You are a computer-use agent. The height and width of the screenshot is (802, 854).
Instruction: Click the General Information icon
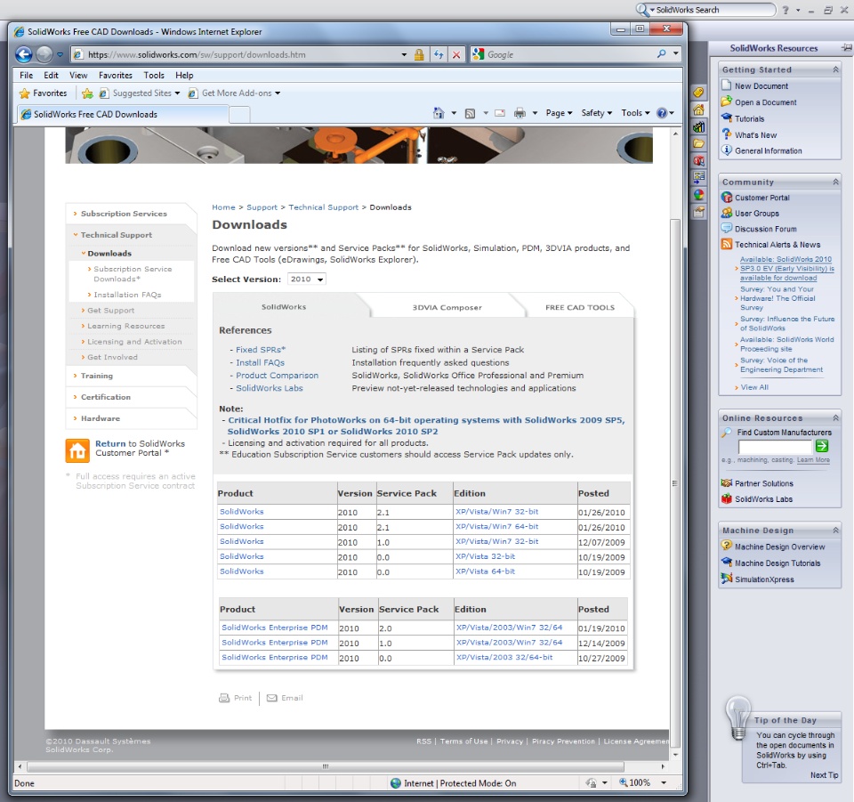[726, 150]
